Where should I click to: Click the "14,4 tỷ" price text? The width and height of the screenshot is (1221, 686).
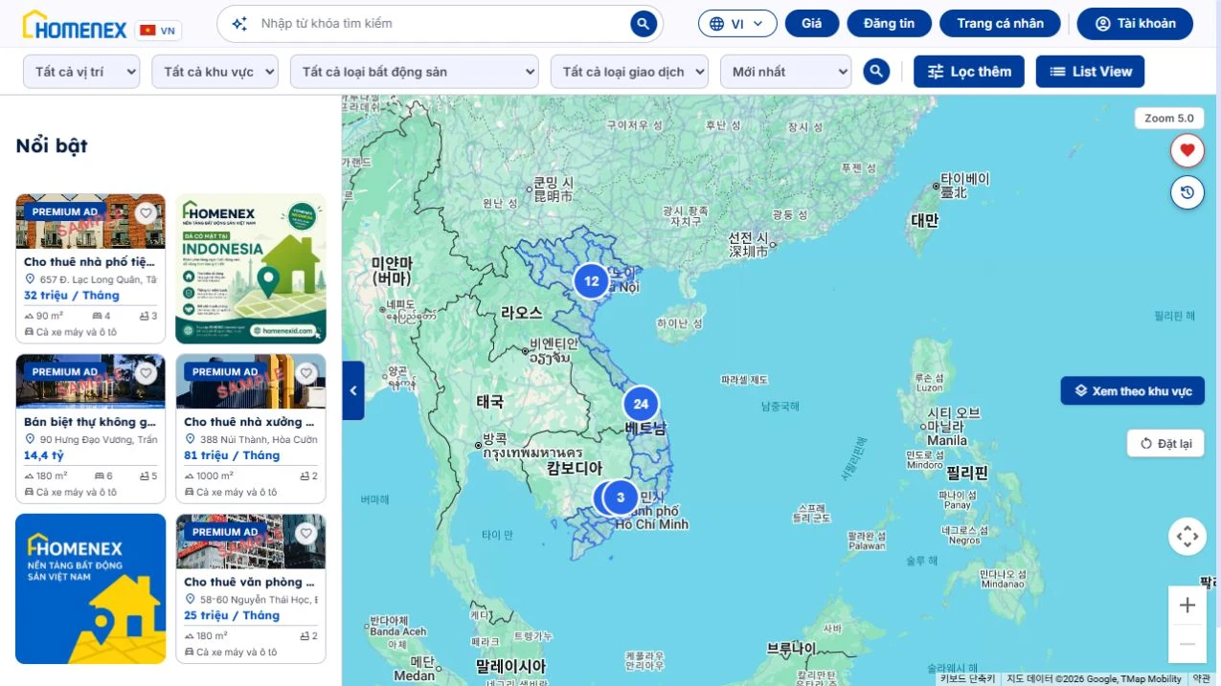click(x=44, y=455)
